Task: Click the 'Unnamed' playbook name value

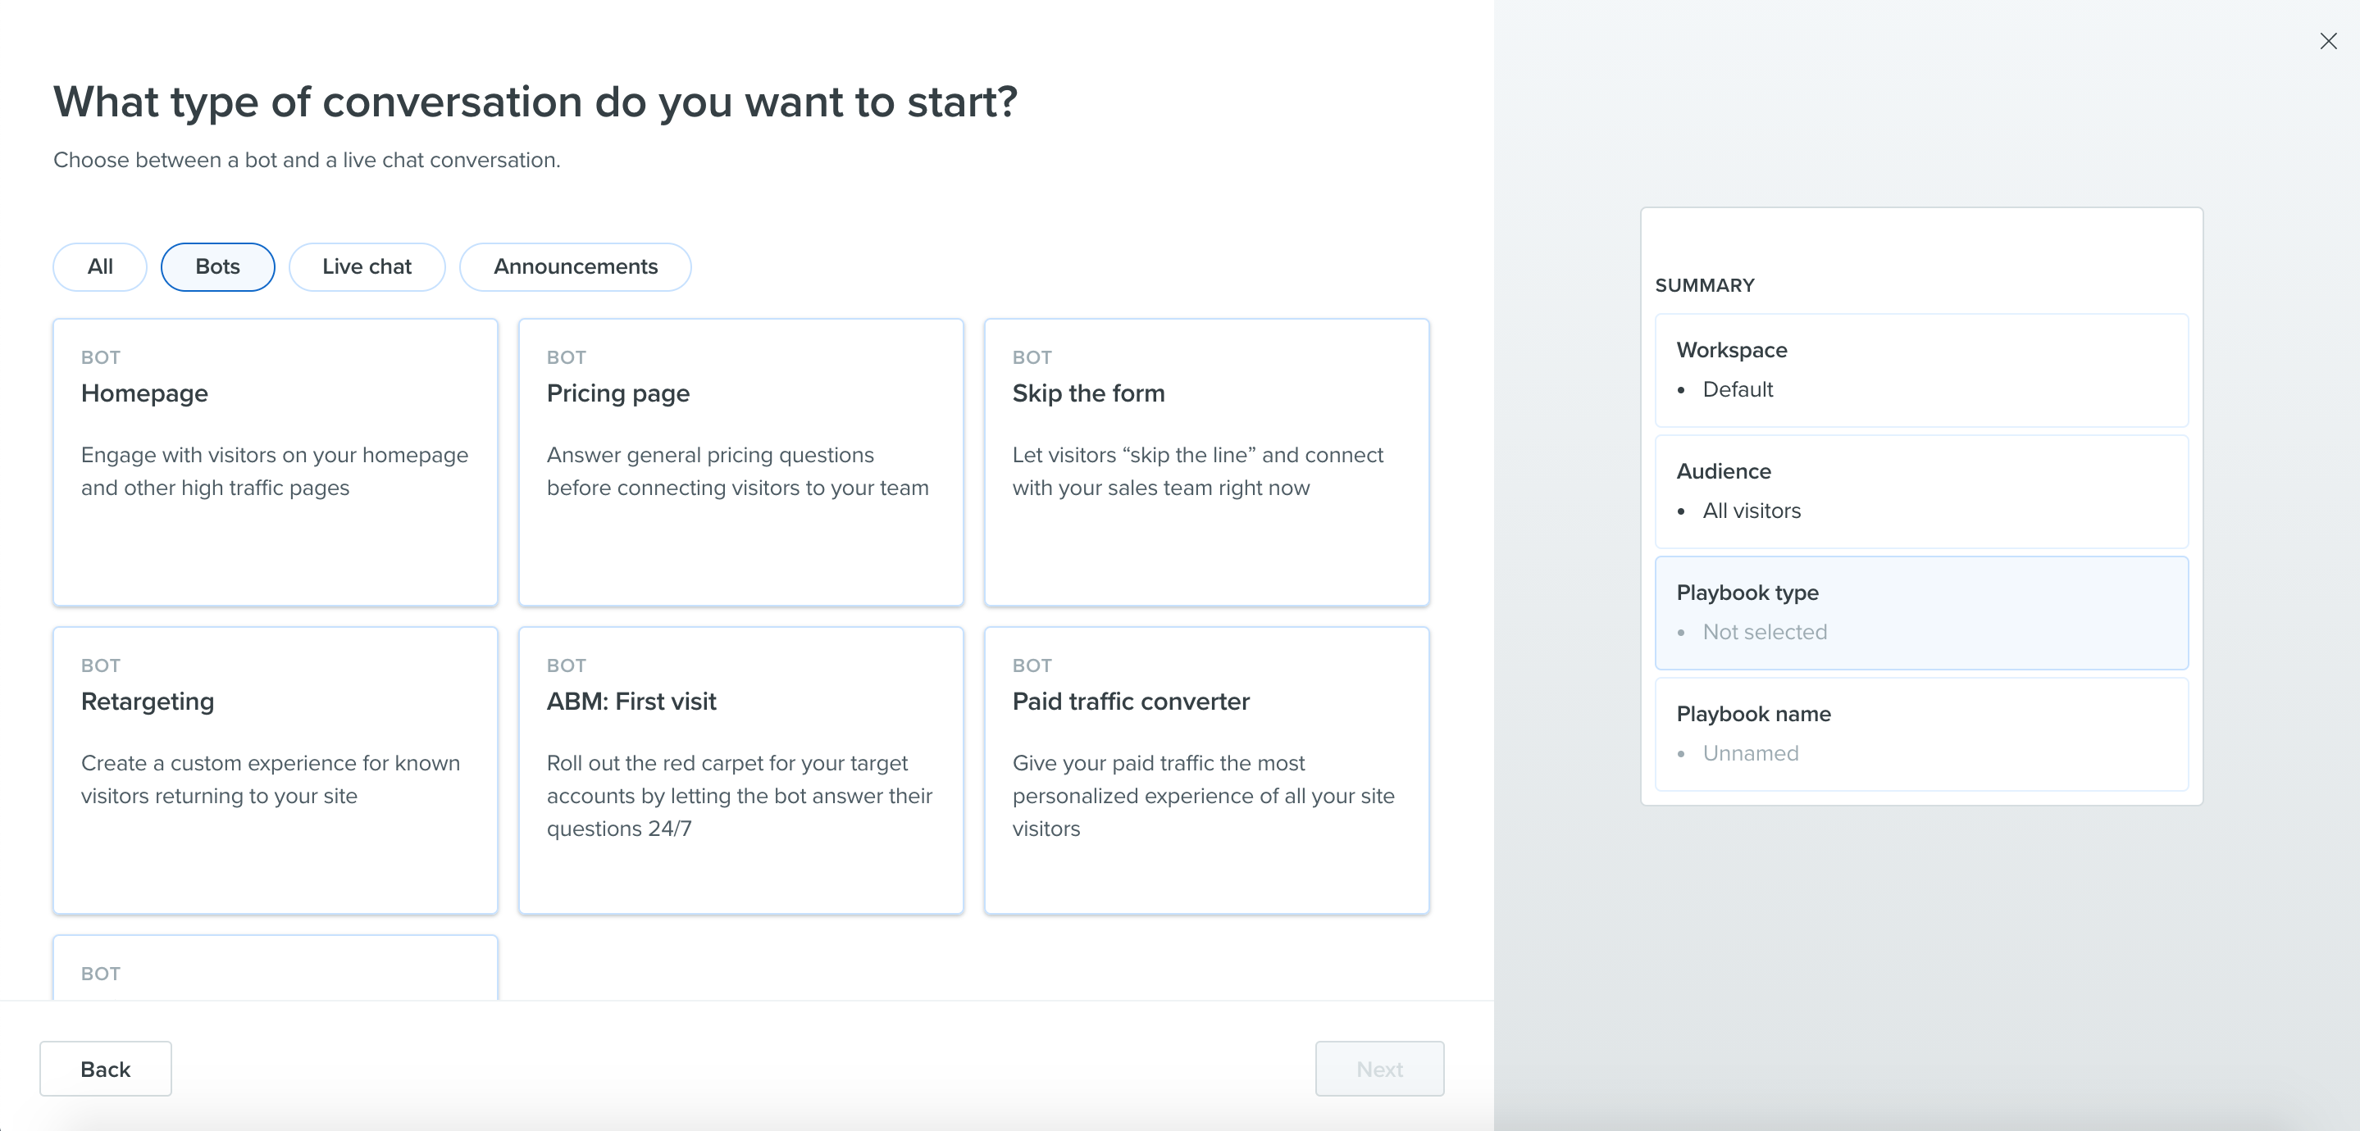Action: (x=1751, y=754)
